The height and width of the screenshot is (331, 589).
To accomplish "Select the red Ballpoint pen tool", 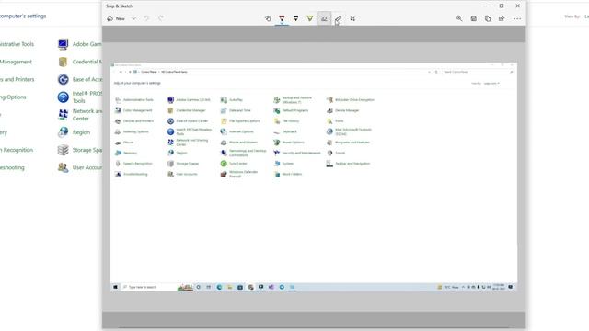I will [x=282, y=18].
